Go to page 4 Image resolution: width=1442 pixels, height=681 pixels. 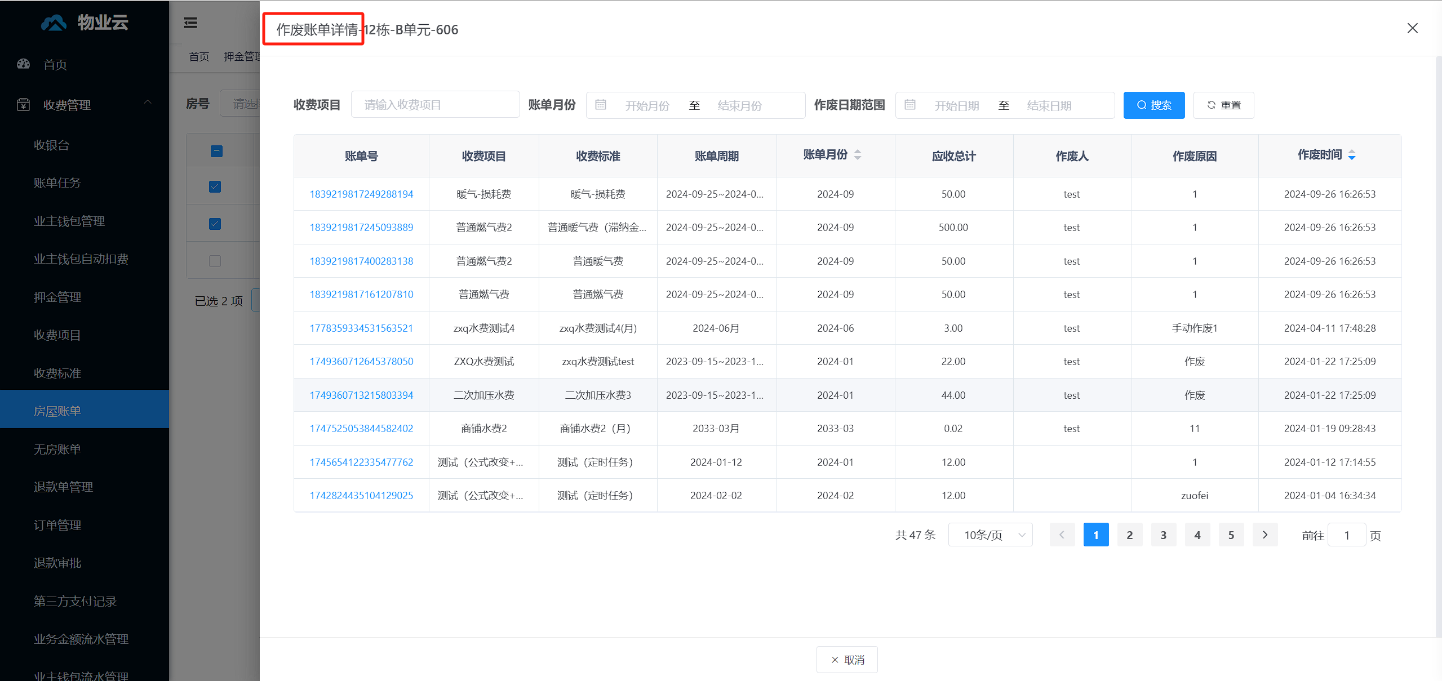[x=1197, y=535]
